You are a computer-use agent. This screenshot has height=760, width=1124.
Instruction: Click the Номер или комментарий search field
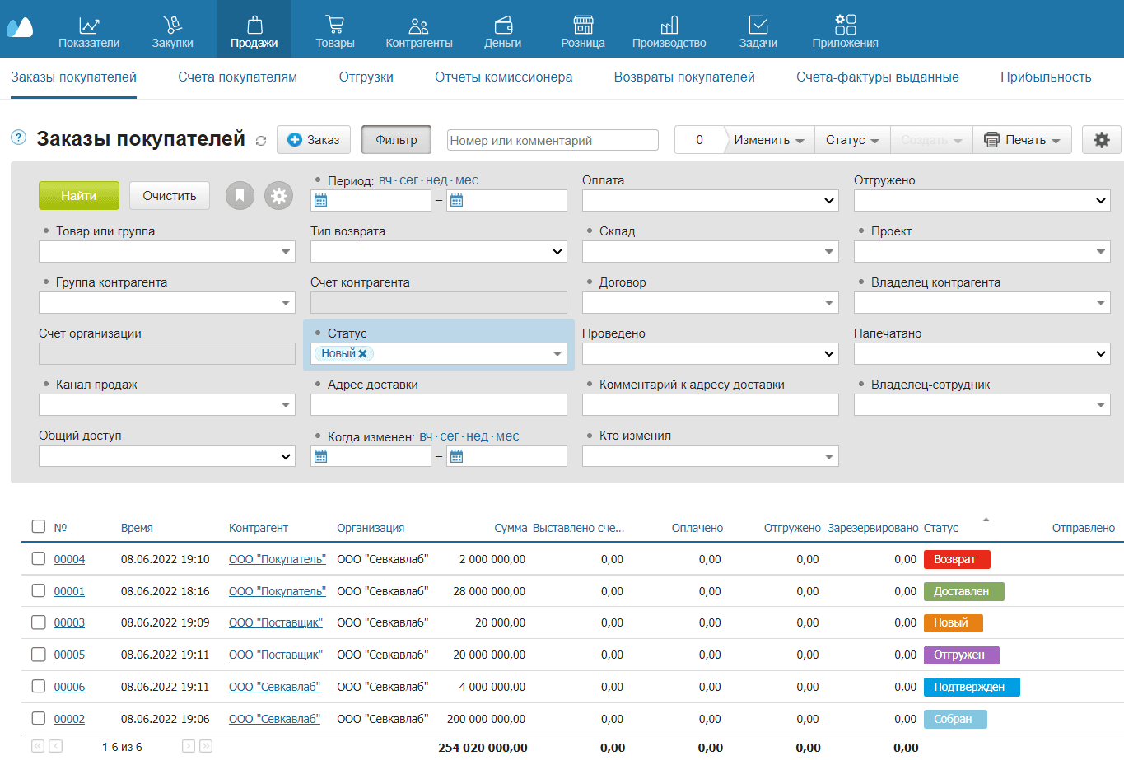pos(550,139)
